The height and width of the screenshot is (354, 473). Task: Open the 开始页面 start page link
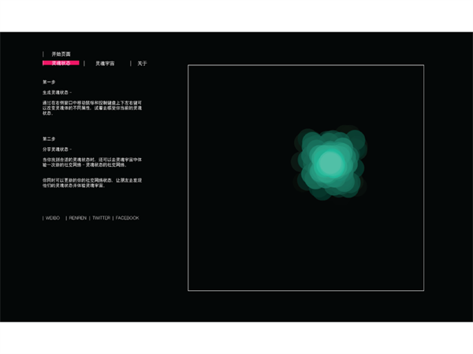pyautogui.click(x=61, y=53)
